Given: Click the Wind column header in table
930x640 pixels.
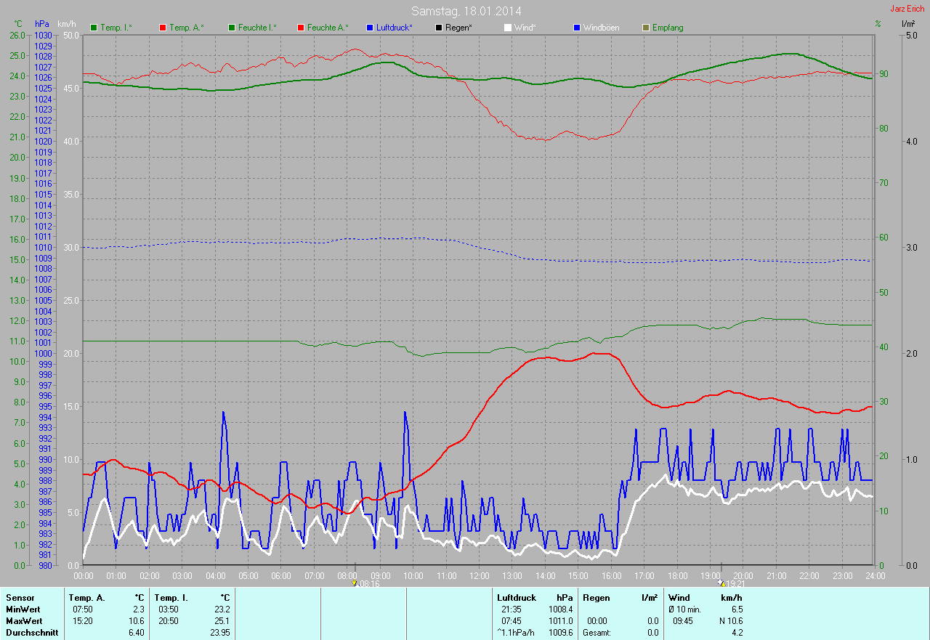Looking at the screenshot, I should pyautogui.click(x=679, y=597).
